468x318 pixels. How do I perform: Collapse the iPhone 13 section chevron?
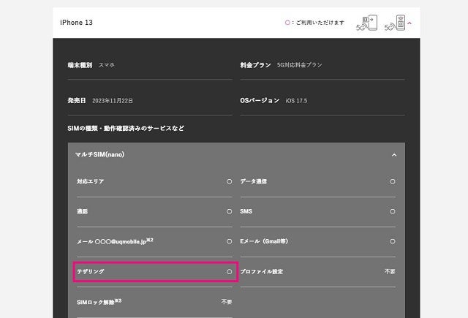[409, 23]
